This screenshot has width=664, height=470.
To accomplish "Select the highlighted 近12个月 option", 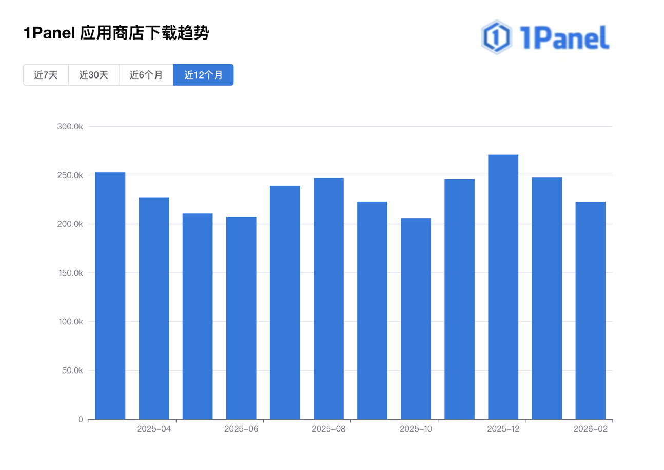I will pos(203,75).
